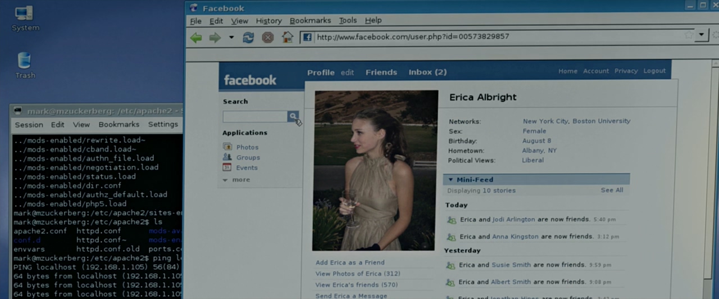This screenshot has width=719, height=299.
Task: Open the terminal window's Edit menu
Action: [57, 125]
